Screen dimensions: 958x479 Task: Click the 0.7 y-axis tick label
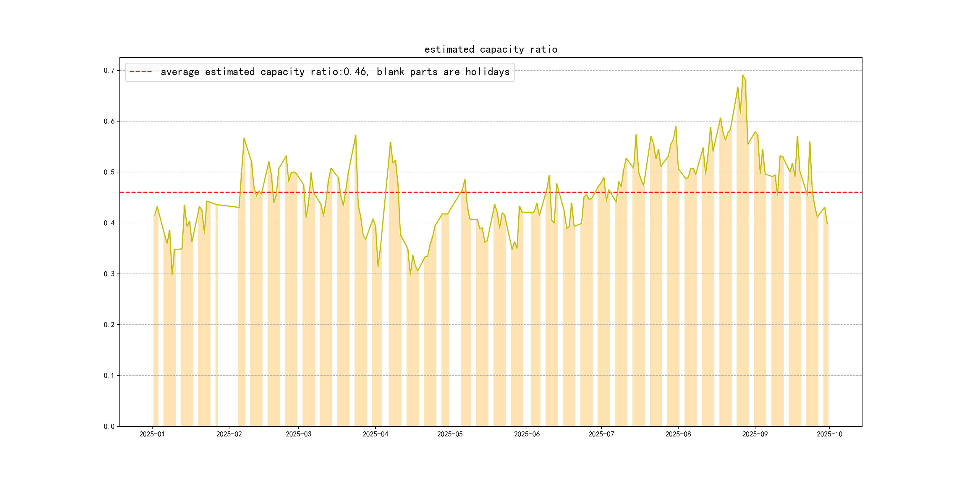coord(109,70)
